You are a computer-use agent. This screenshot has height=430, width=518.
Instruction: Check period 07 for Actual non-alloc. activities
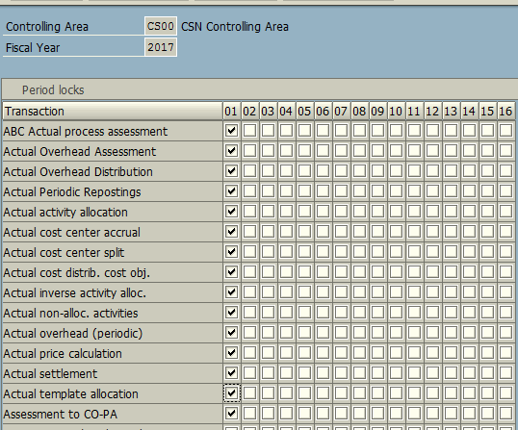[x=341, y=313]
